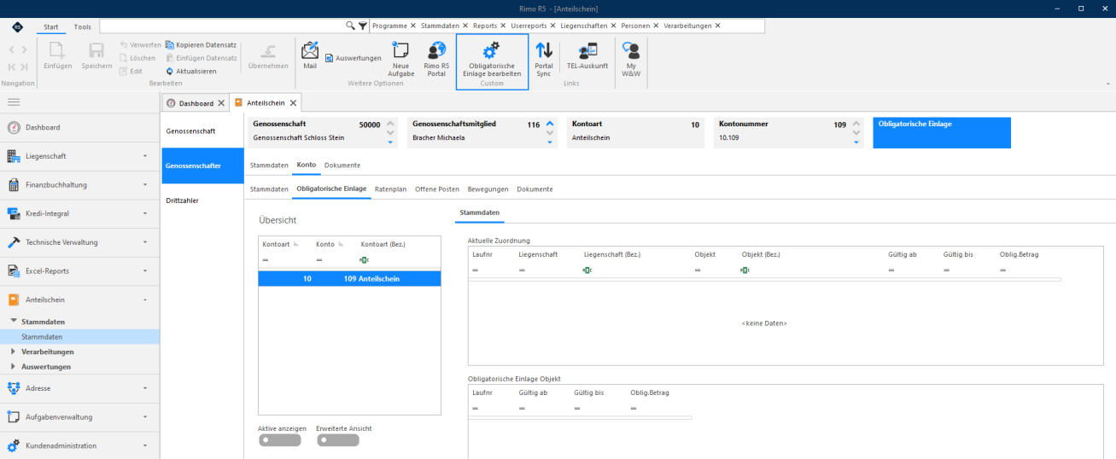Open Dashboard in the sidebar
Screen dimensions: 1116x459
[79, 127]
